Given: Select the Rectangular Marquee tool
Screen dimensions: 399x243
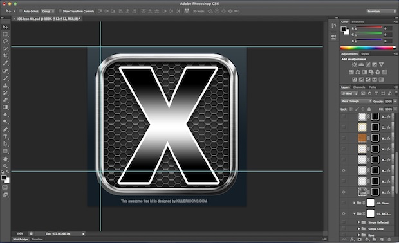Looking at the screenshot, I should pos(5,34).
